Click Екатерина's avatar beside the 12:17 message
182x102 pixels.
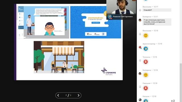pos(140,20)
